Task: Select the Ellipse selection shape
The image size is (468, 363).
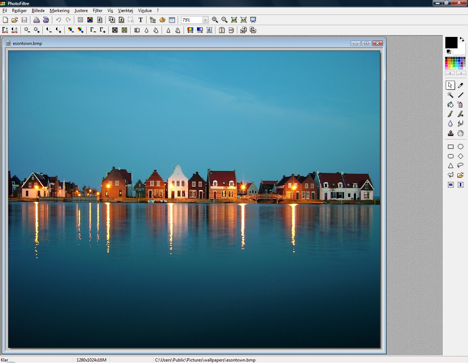Action: (x=460, y=146)
